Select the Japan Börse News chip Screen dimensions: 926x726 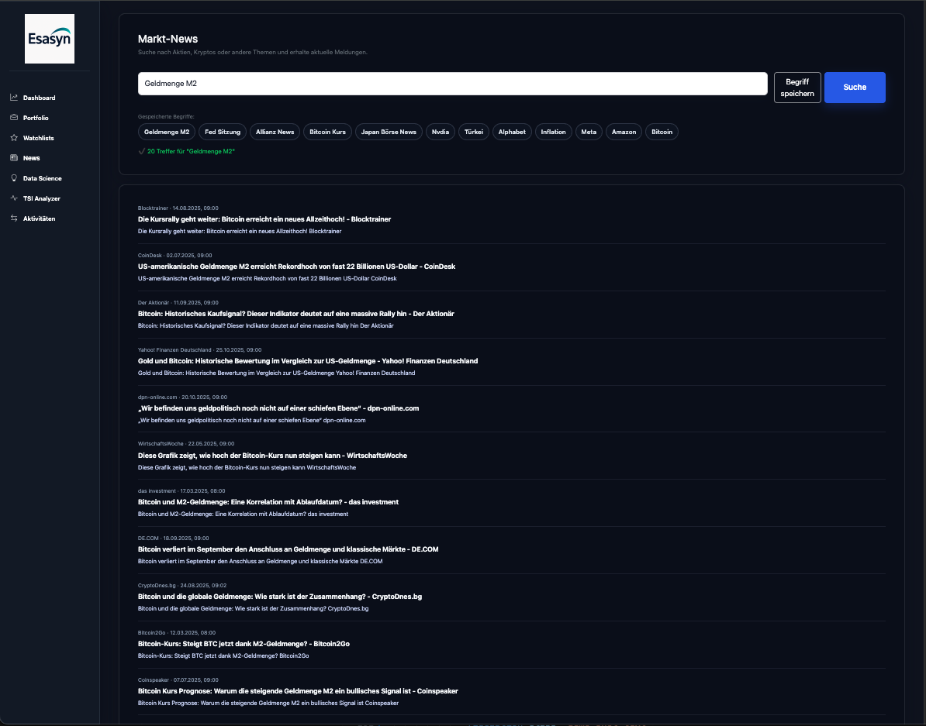coord(389,132)
